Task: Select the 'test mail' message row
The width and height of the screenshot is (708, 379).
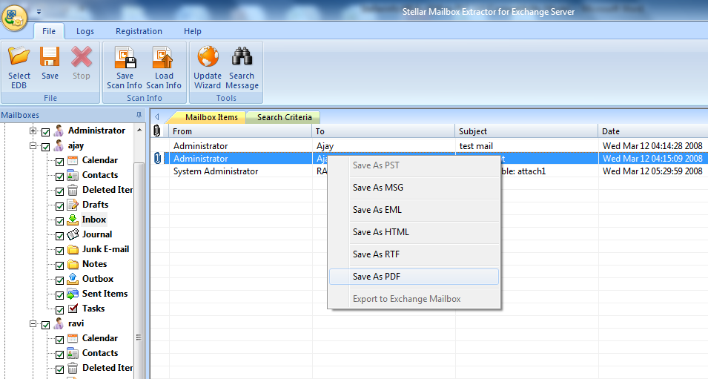Action: tap(429, 146)
